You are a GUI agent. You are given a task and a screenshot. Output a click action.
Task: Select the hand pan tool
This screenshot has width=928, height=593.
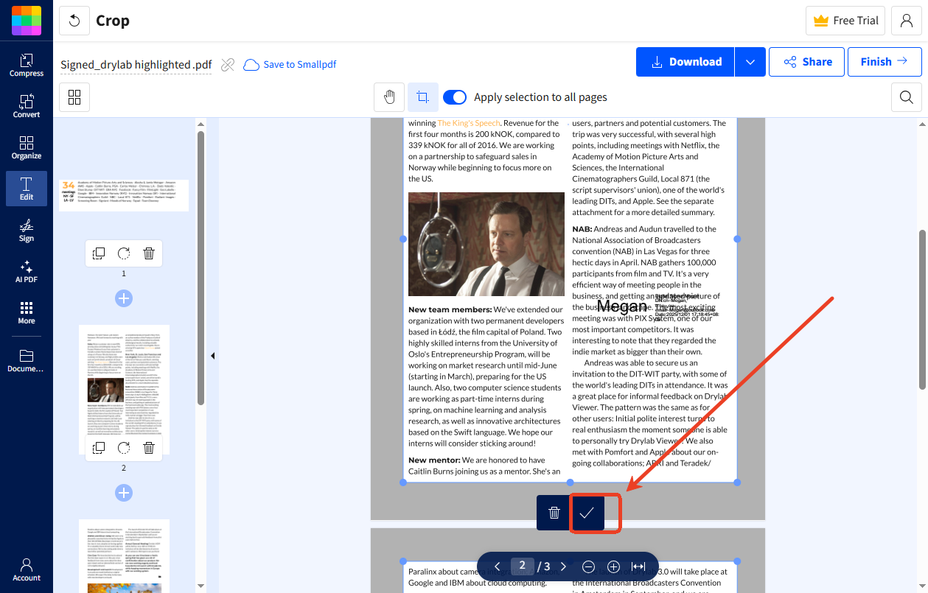click(x=388, y=97)
